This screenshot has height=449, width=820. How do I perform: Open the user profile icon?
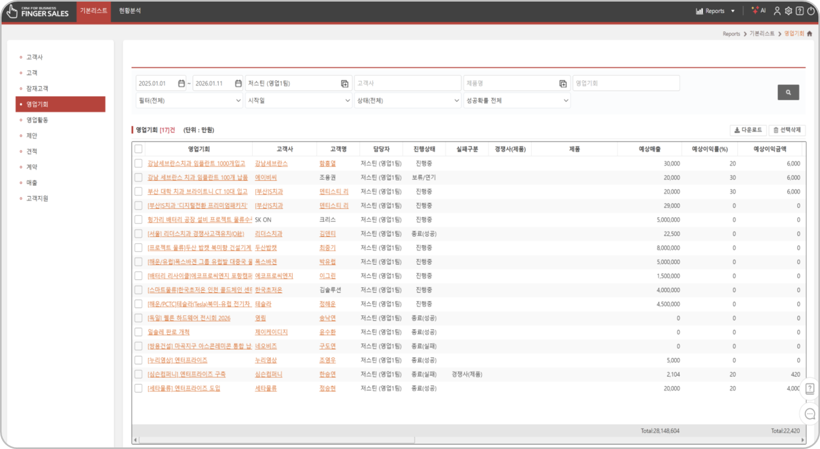[x=777, y=11]
